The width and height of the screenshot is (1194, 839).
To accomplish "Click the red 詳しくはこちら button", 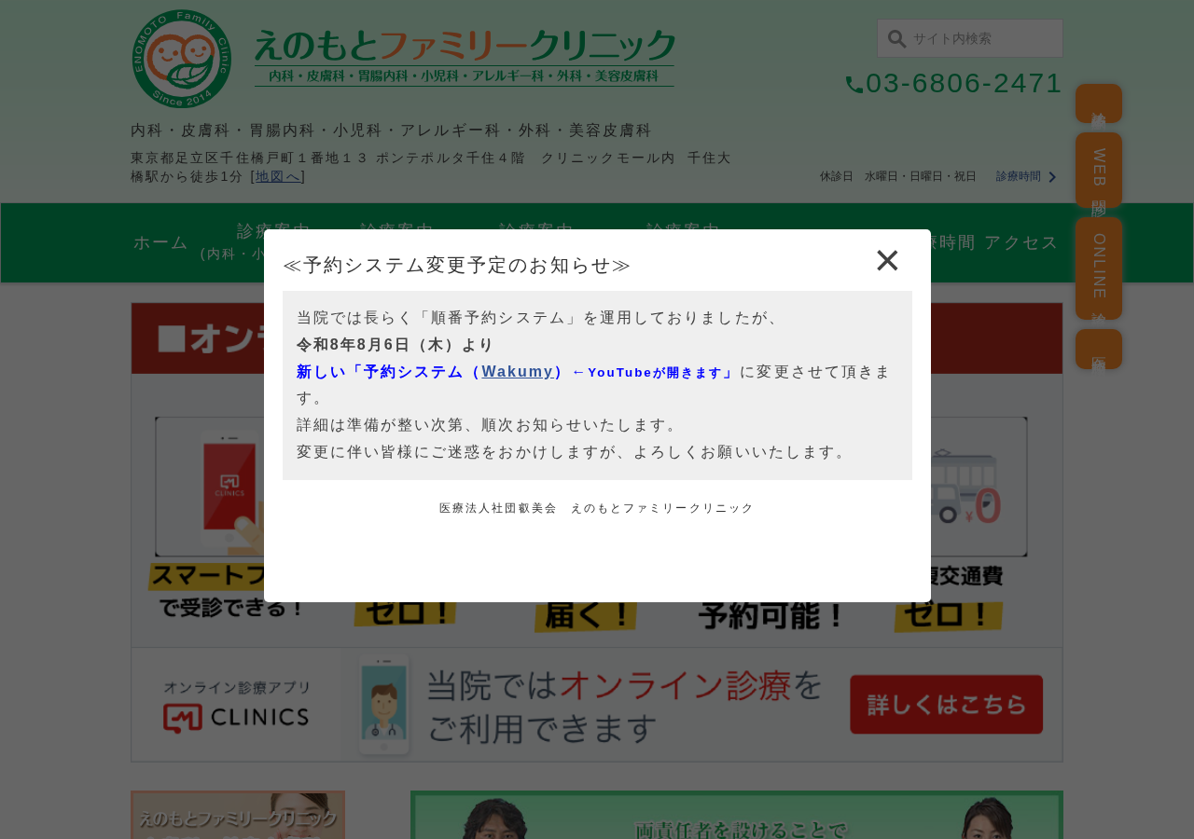I will (x=946, y=705).
